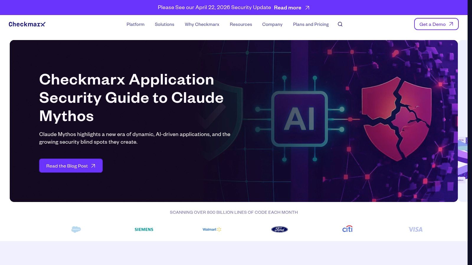
Task: Click the Siemens logo
Action: [144, 229]
